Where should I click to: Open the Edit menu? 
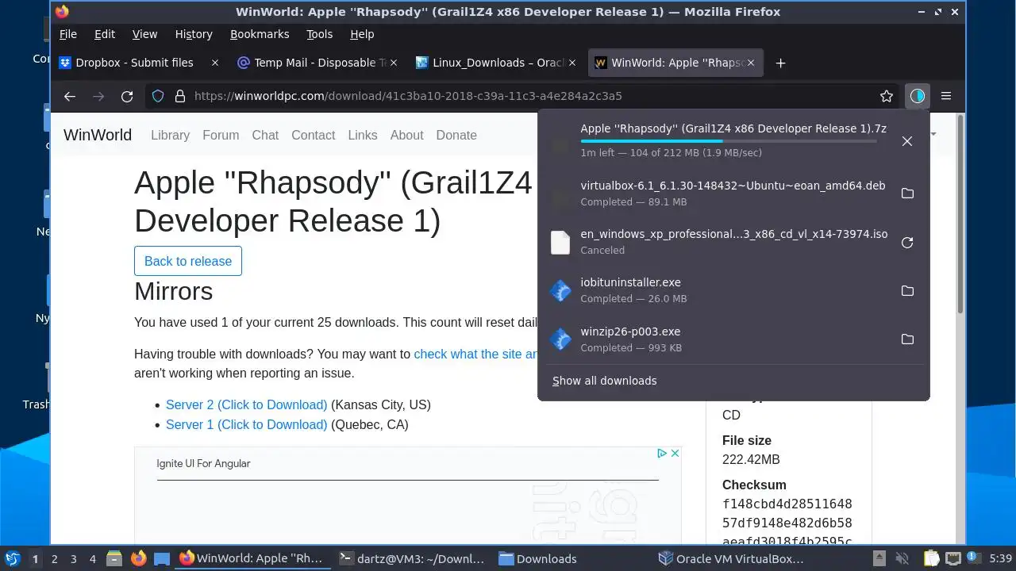105,34
